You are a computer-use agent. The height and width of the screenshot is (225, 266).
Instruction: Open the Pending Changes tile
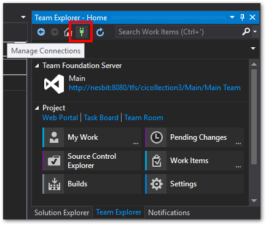(194, 137)
